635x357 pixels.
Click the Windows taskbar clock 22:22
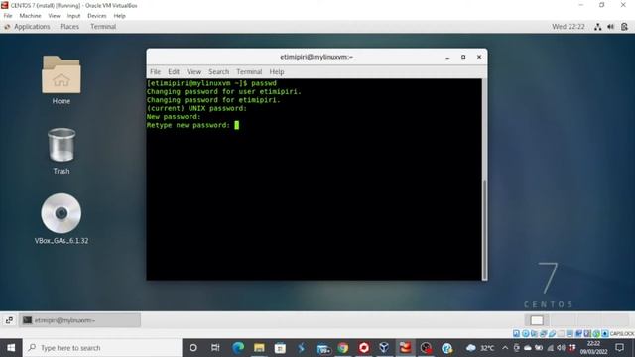pos(593,348)
